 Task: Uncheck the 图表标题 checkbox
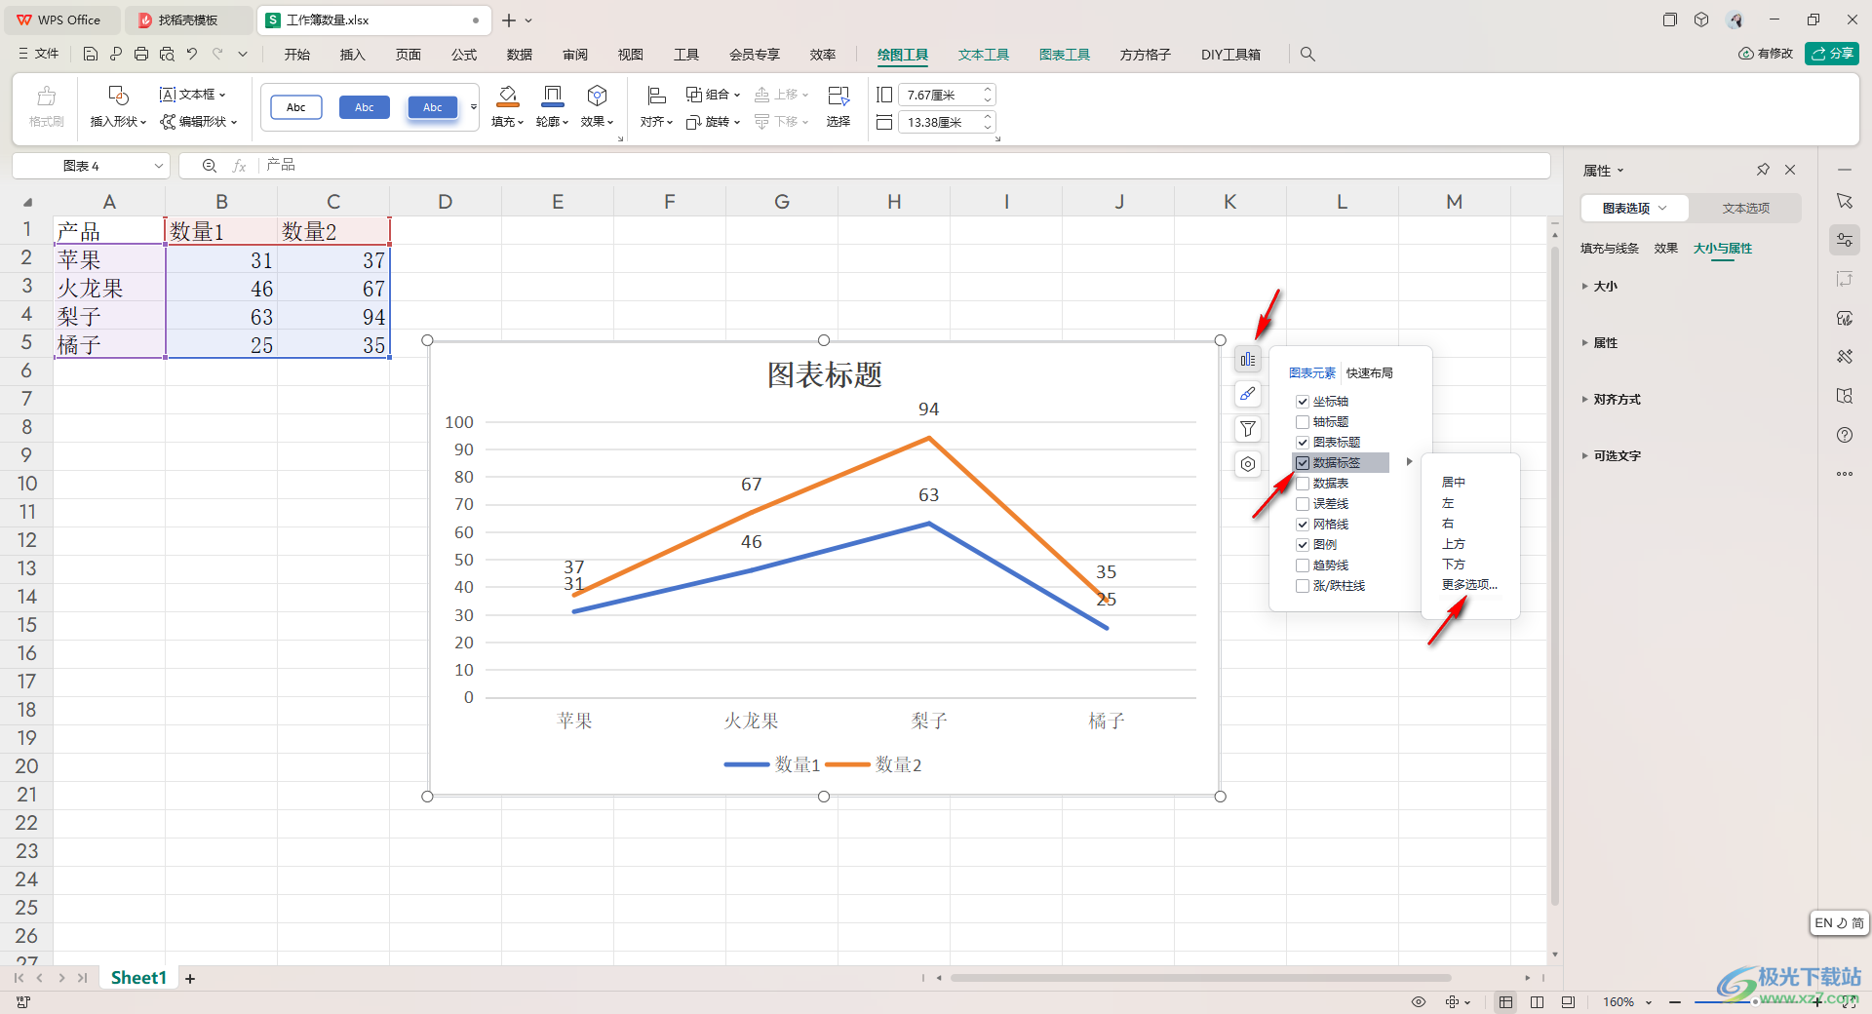tap(1303, 443)
